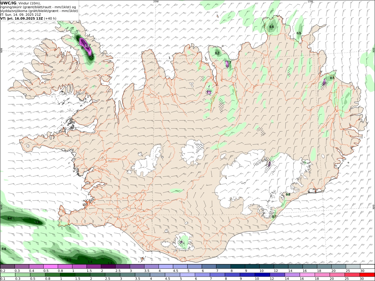The height and width of the screenshot is (281, 375).
Task: Pick the lower scale violet swatch starting at 12
Action: (277, 275)
